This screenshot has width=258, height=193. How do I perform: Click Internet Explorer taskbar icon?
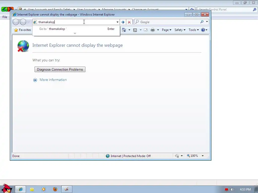[x=21, y=189]
